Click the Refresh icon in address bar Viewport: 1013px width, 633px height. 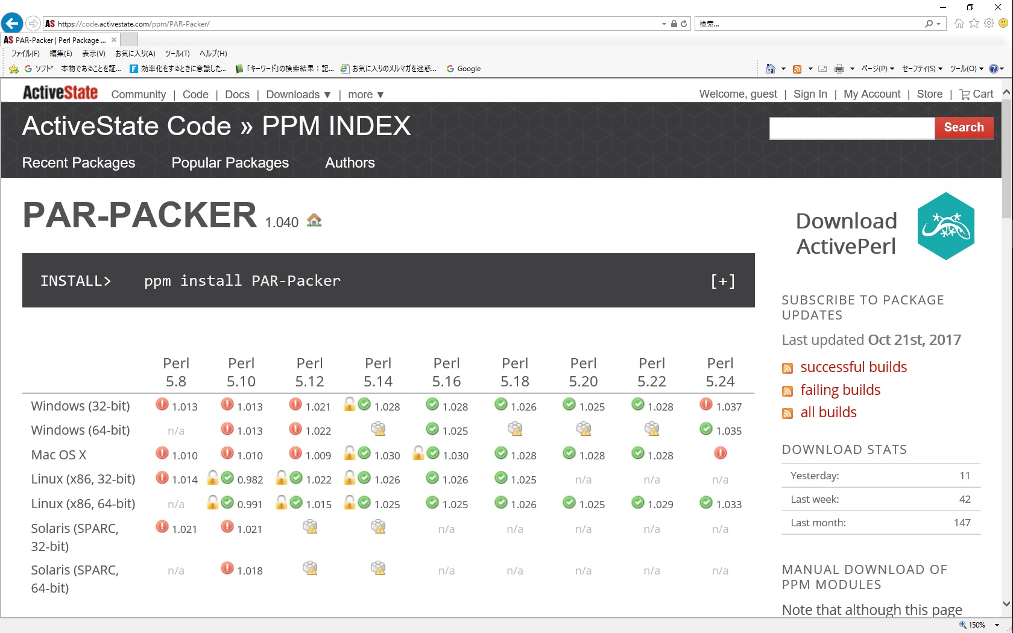(684, 24)
